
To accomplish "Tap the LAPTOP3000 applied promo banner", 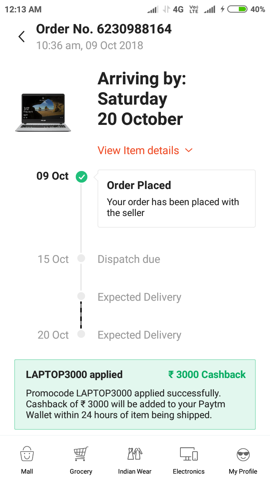I will click(135, 394).
